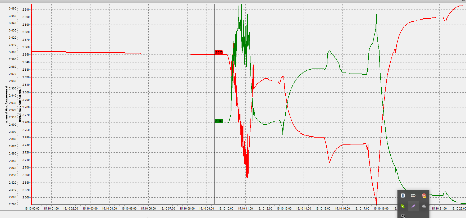Click the 3 000 value on the outer left axis
The width and height of the screenshot is (466, 218).
12,52
